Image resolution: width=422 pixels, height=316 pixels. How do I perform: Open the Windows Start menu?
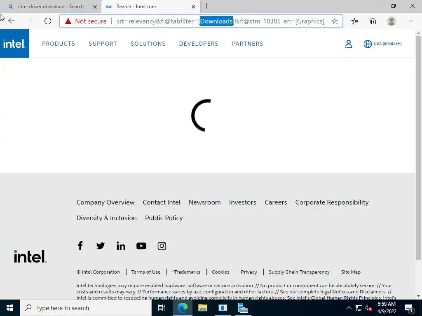[x=10, y=308]
